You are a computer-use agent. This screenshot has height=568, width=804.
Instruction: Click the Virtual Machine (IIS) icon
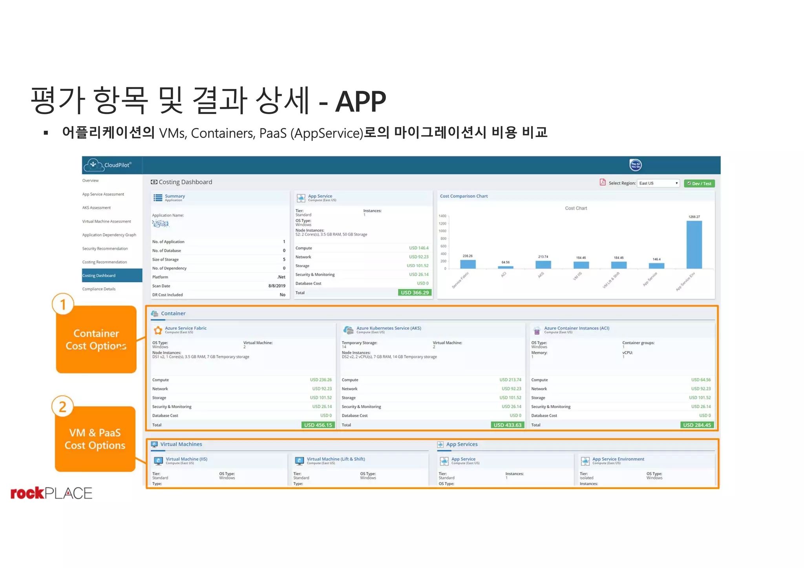click(x=158, y=460)
